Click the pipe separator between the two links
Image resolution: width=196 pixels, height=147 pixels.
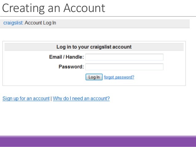pyautogui.click(x=51, y=99)
